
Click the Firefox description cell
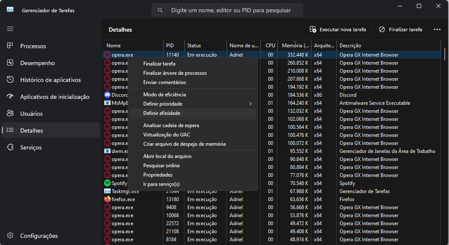click(347, 199)
